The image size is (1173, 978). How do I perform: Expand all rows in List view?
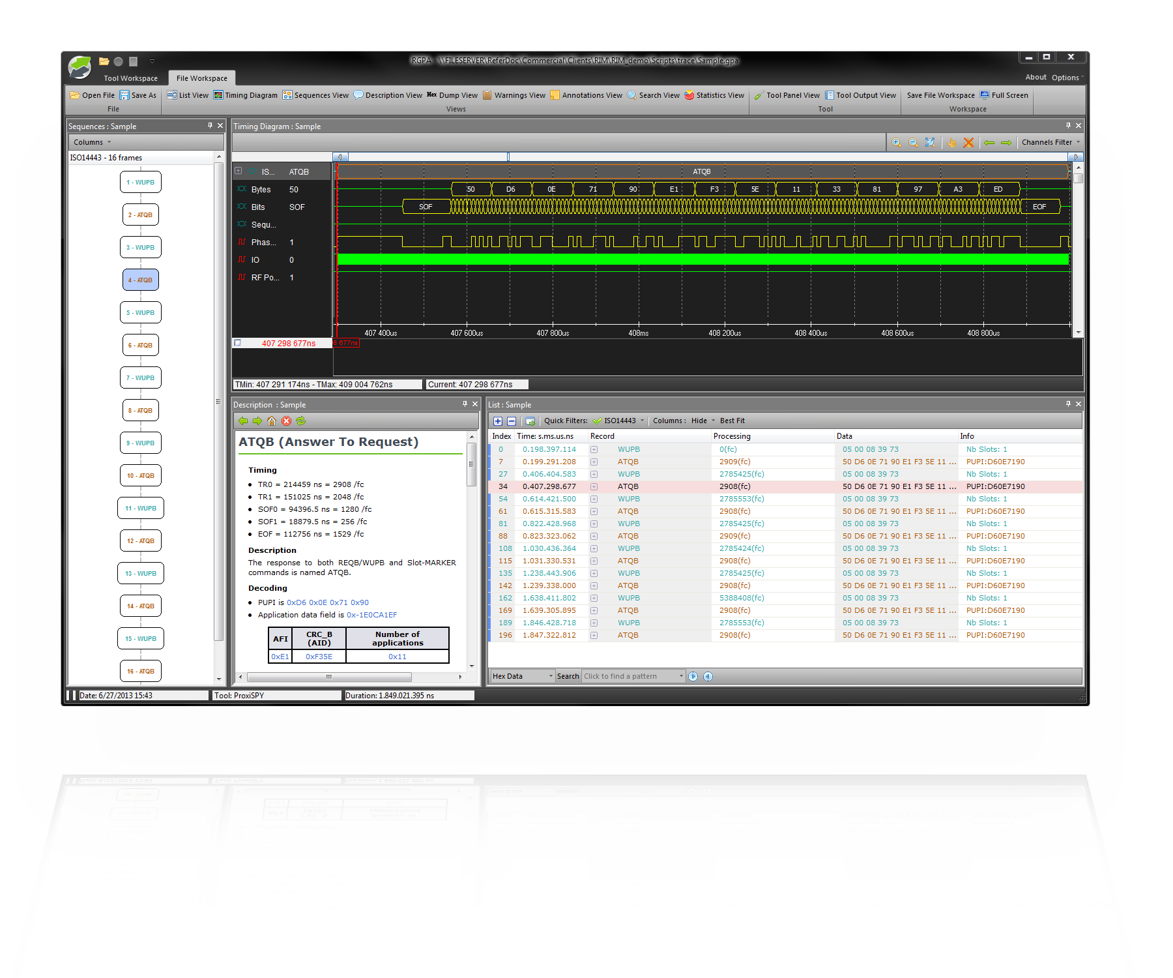[498, 421]
